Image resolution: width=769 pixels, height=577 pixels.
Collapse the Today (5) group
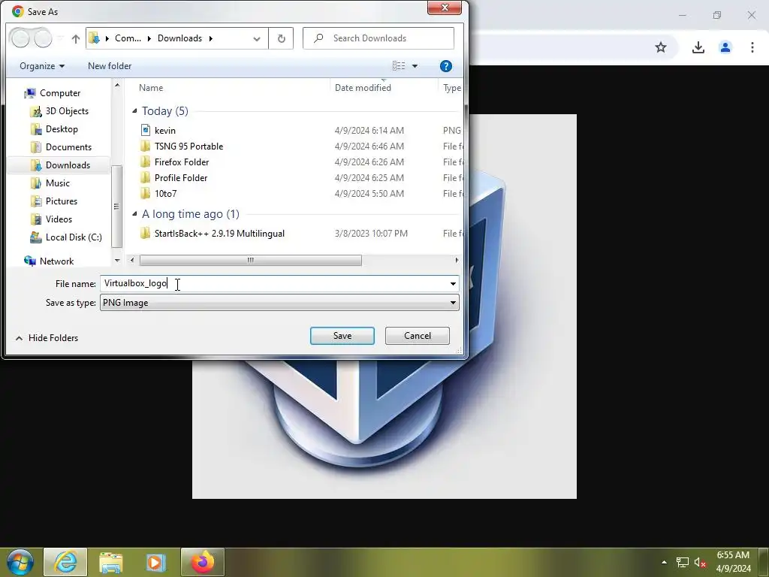click(x=135, y=111)
